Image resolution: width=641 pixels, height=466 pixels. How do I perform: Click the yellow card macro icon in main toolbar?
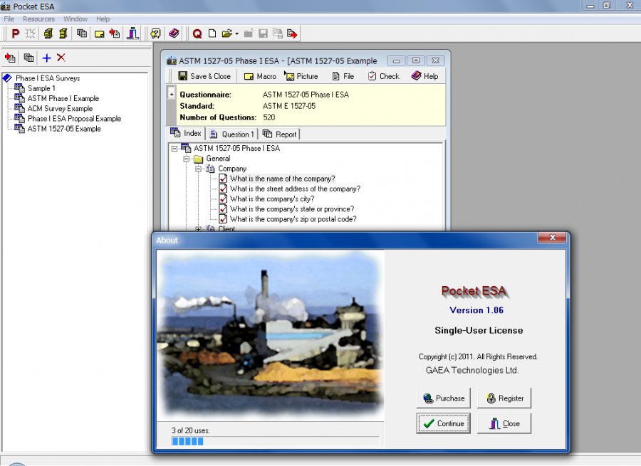(x=99, y=34)
